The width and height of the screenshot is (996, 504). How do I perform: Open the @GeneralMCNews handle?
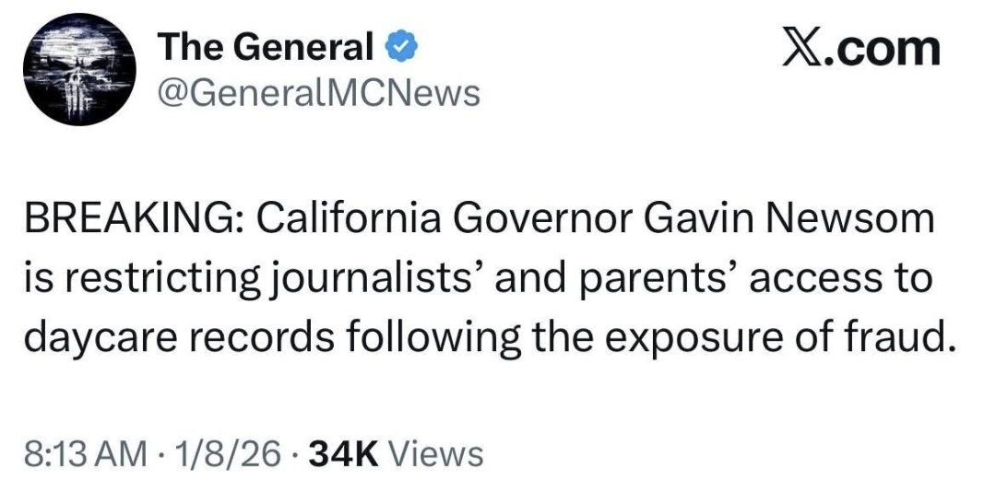319,92
